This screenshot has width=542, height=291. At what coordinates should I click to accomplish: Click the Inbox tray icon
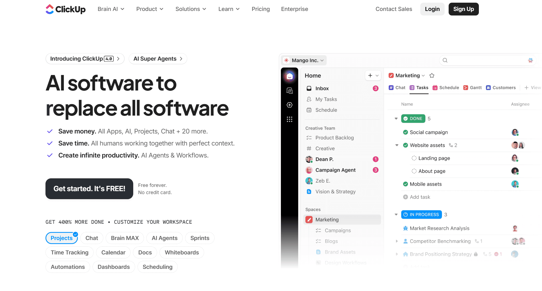pyautogui.click(x=309, y=88)
